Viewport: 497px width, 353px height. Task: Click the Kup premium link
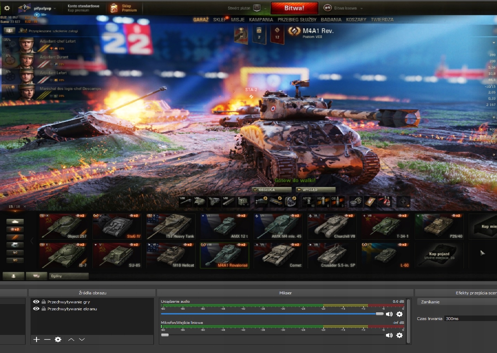[x=78, y=10]
